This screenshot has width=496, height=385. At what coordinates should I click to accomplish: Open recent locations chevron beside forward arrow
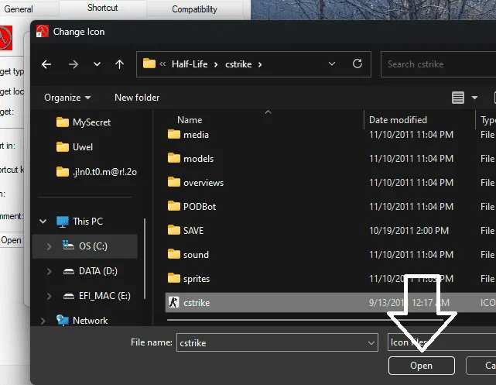point(97,64)
